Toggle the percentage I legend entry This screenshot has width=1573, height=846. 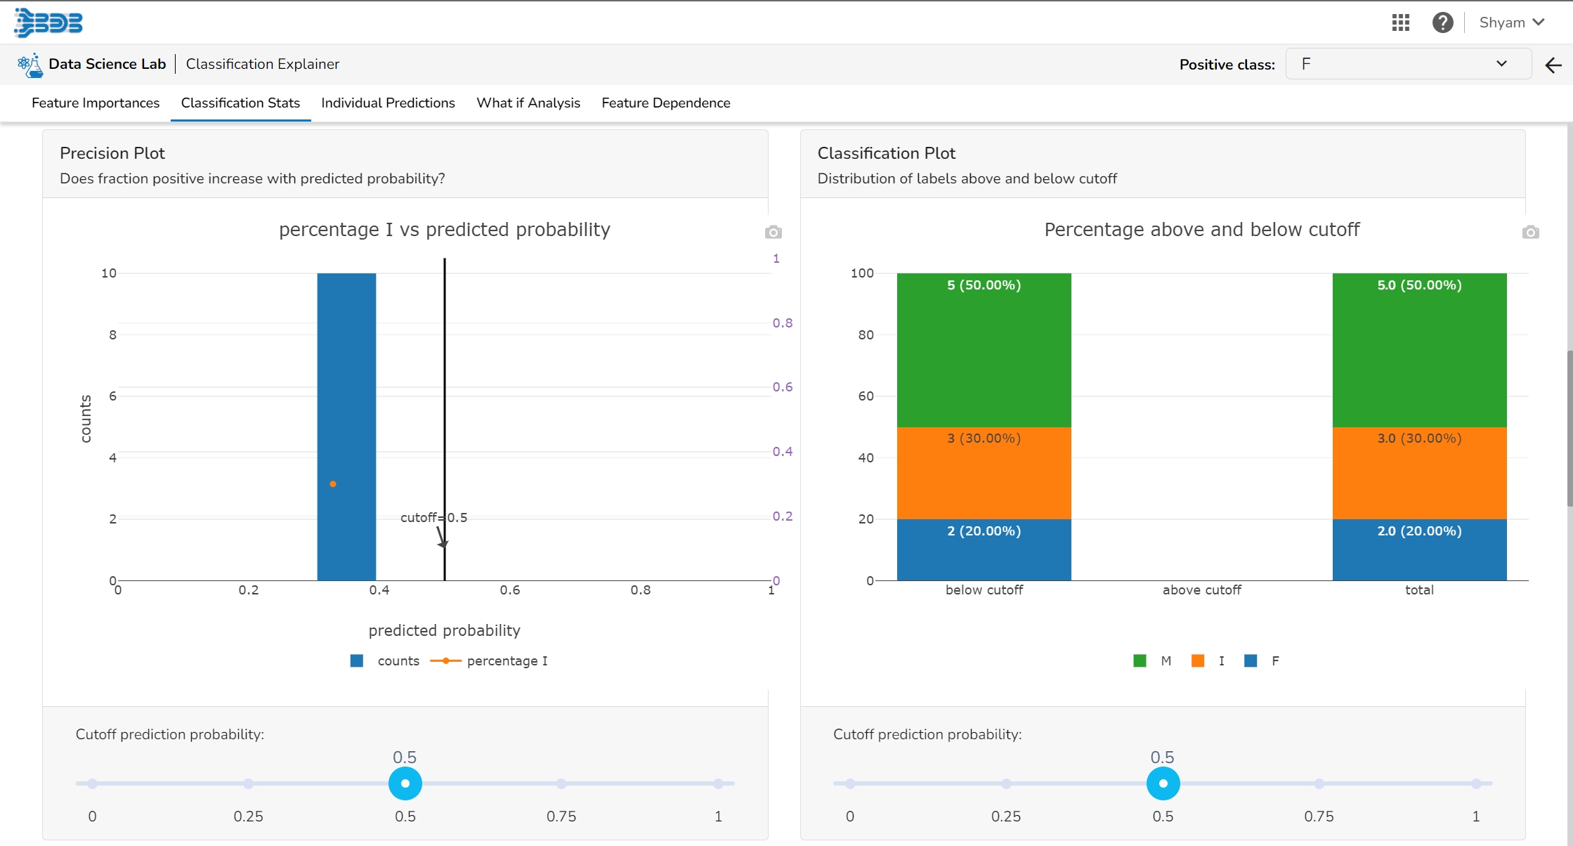(489, 660)
